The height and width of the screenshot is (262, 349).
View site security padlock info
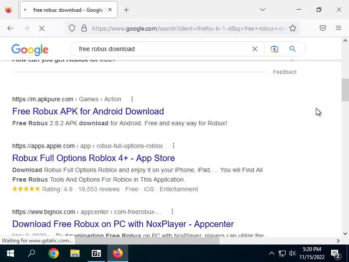click(x=84, y=28)
